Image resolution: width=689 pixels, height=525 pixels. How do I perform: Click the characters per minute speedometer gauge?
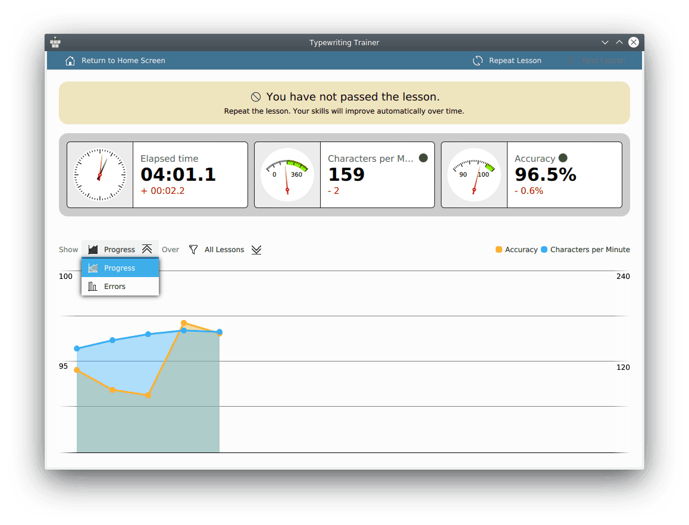287,175
